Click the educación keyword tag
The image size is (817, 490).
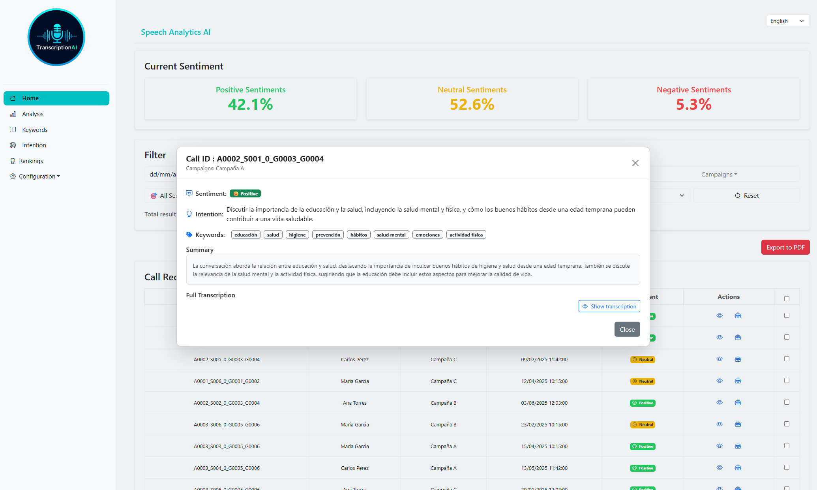tap(245, 235)
